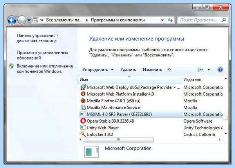Click "Microsoft Corporation" in the details pane

pos(128,148)
